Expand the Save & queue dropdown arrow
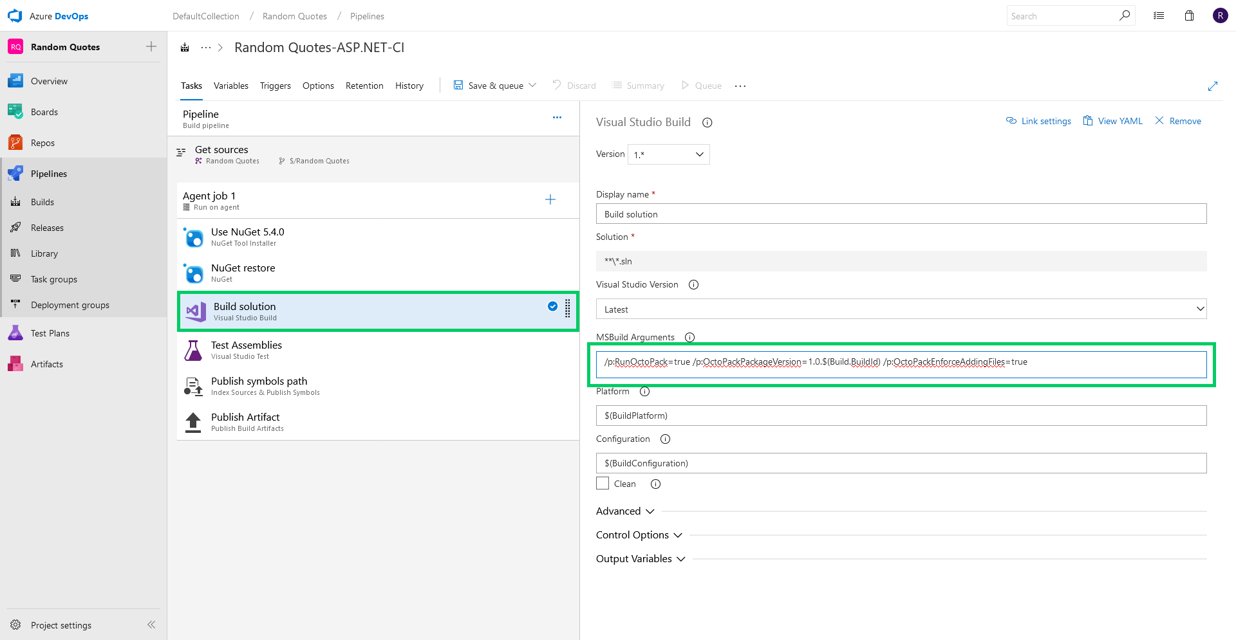1236x640 pixels. [x=532, y=85]
